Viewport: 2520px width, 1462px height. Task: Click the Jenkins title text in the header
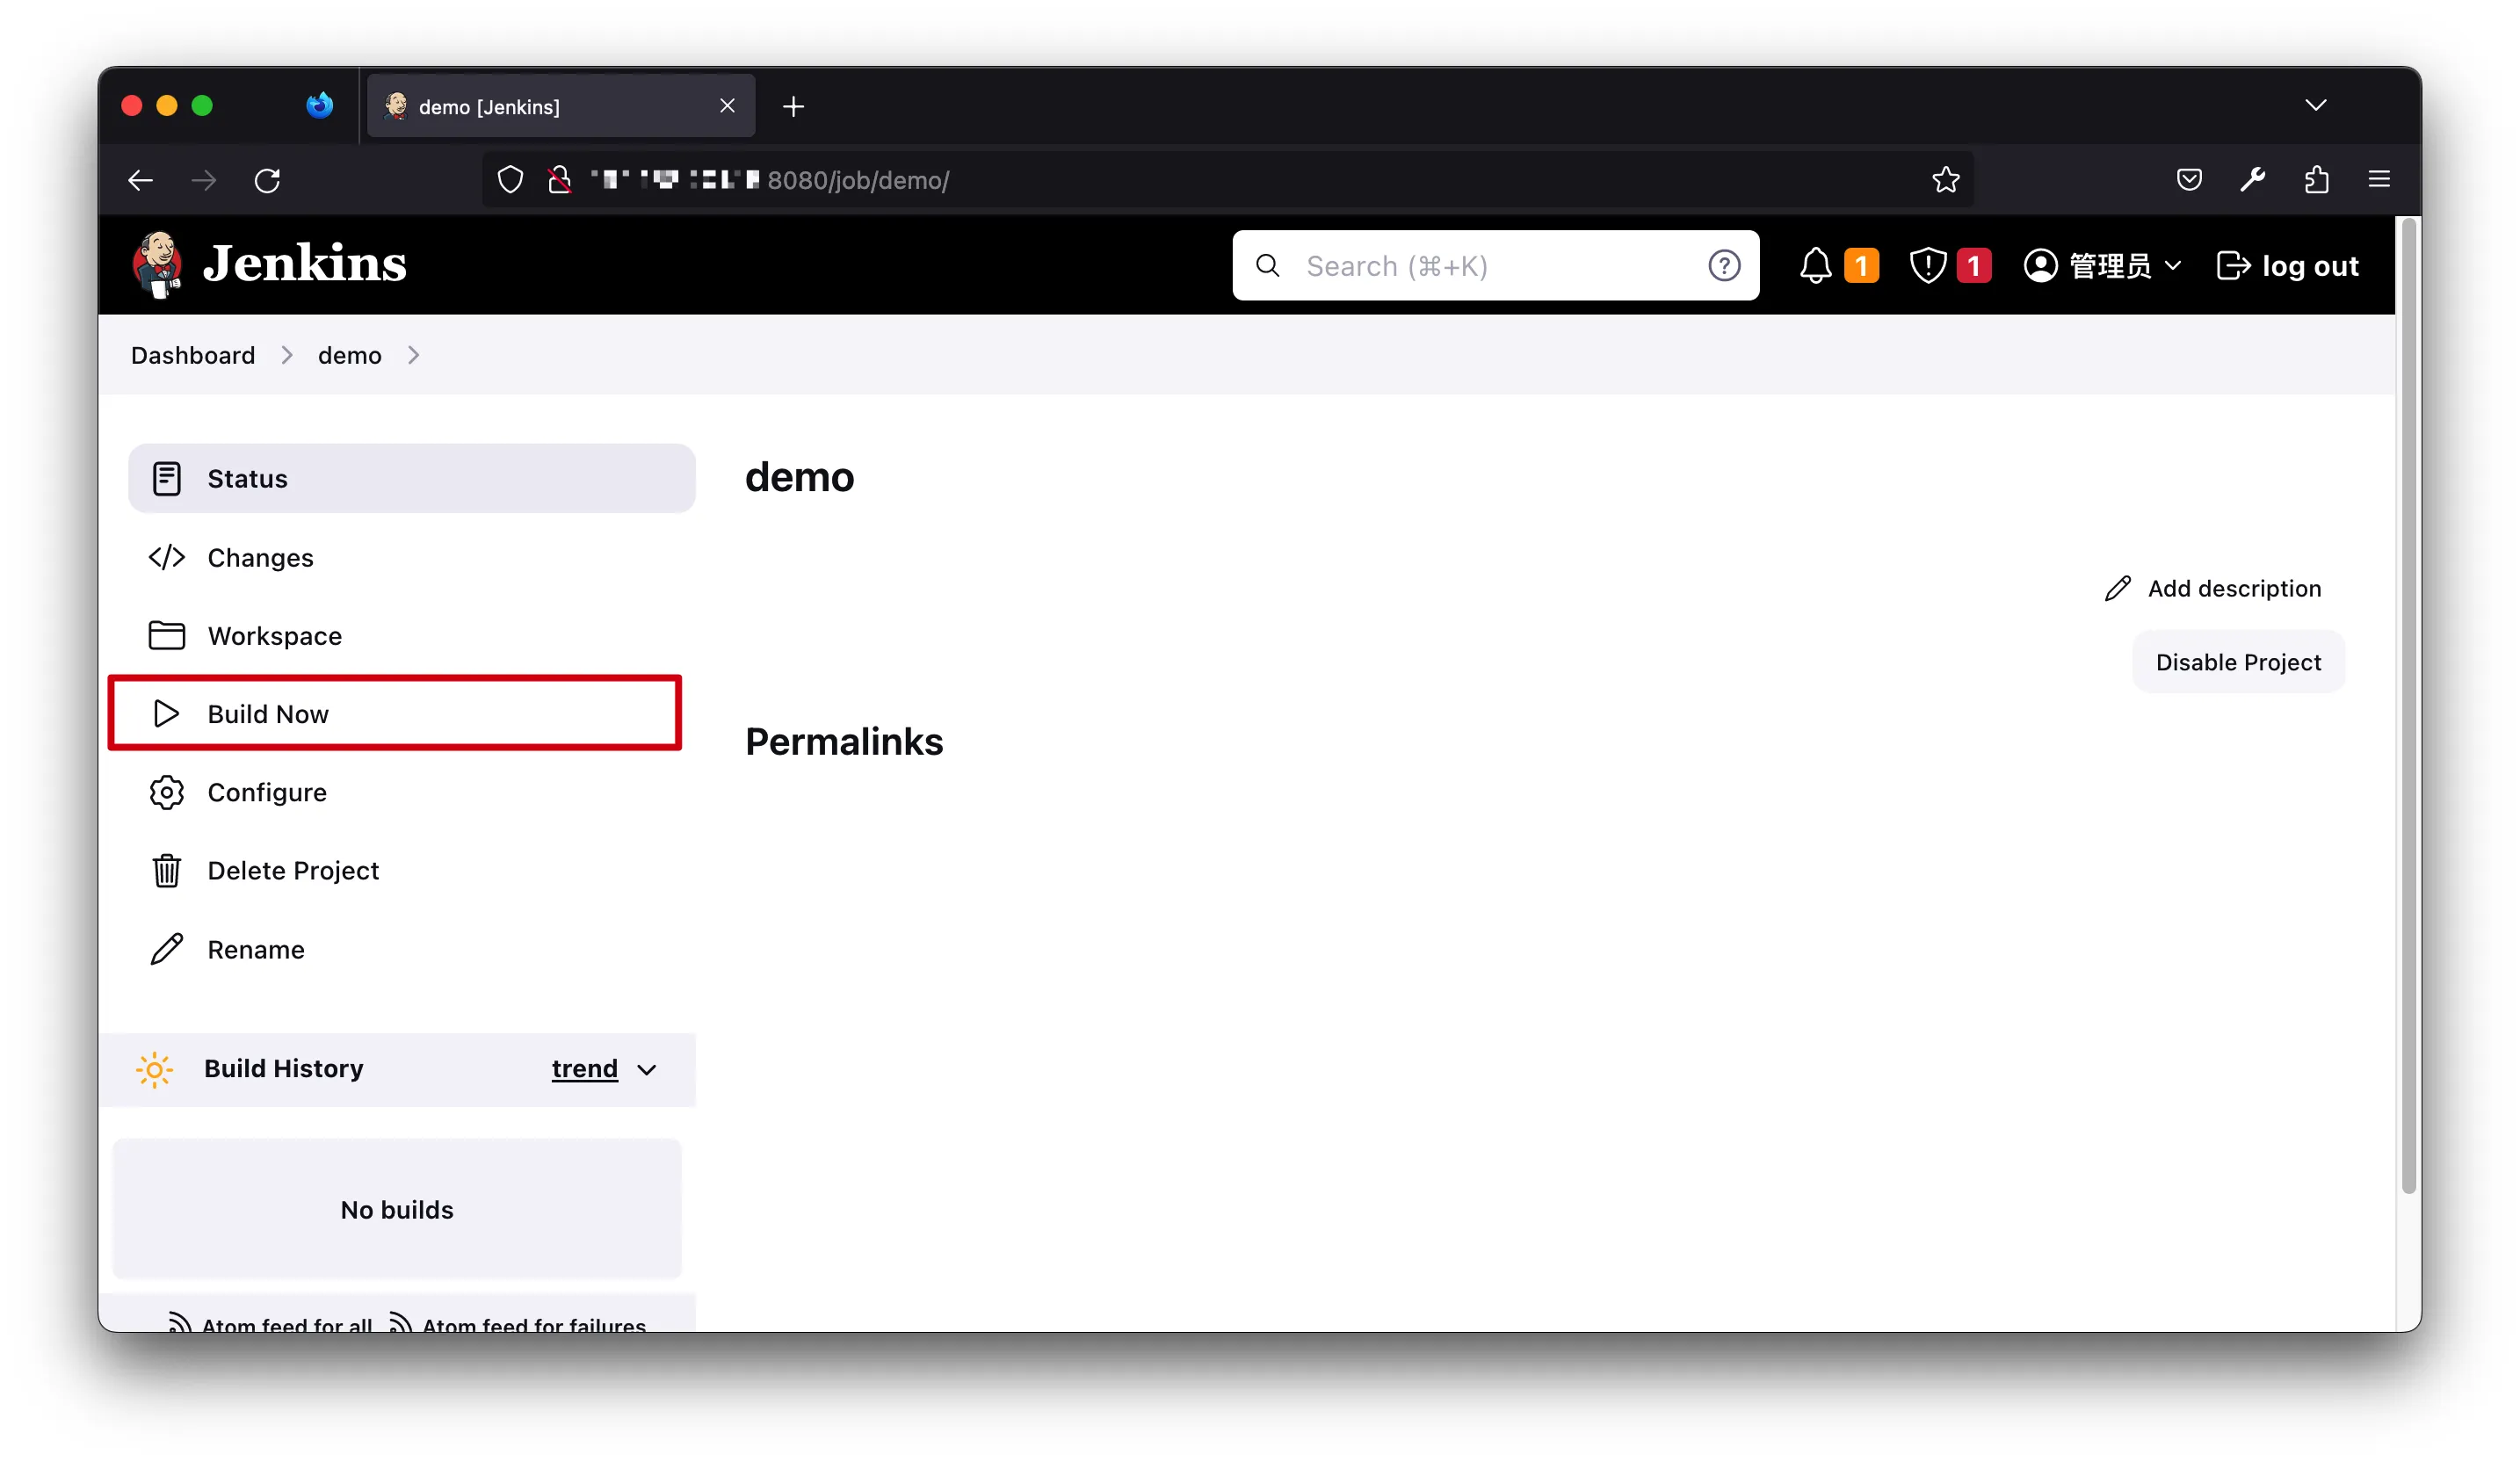pos(305,264)
